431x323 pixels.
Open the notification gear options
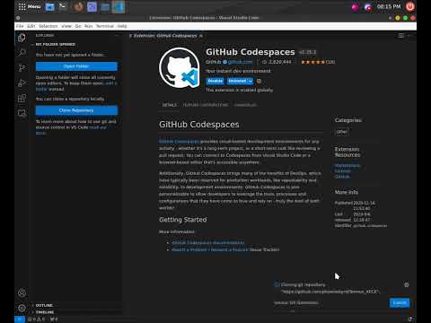[407, 285]
